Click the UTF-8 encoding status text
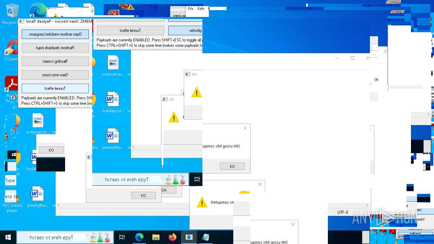 [x=342, y=212]
